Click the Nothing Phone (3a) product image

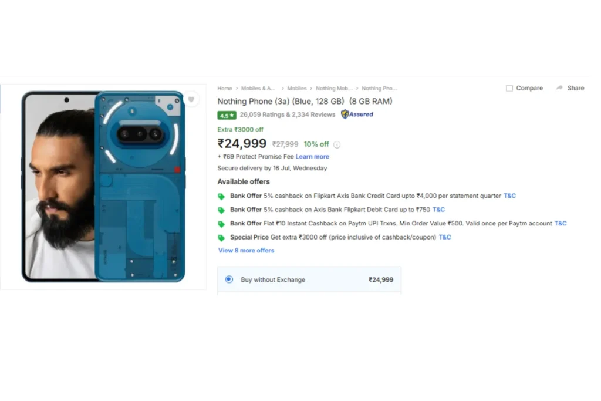coord(103,186)
